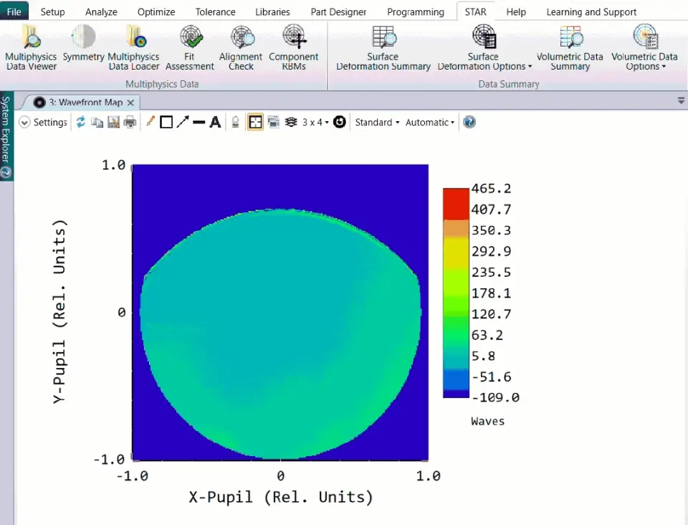Image resolution: width=688 pixels, height=525 pixels.
Task: Click the red color scale swatch
Action: click(x=456, y=204)
